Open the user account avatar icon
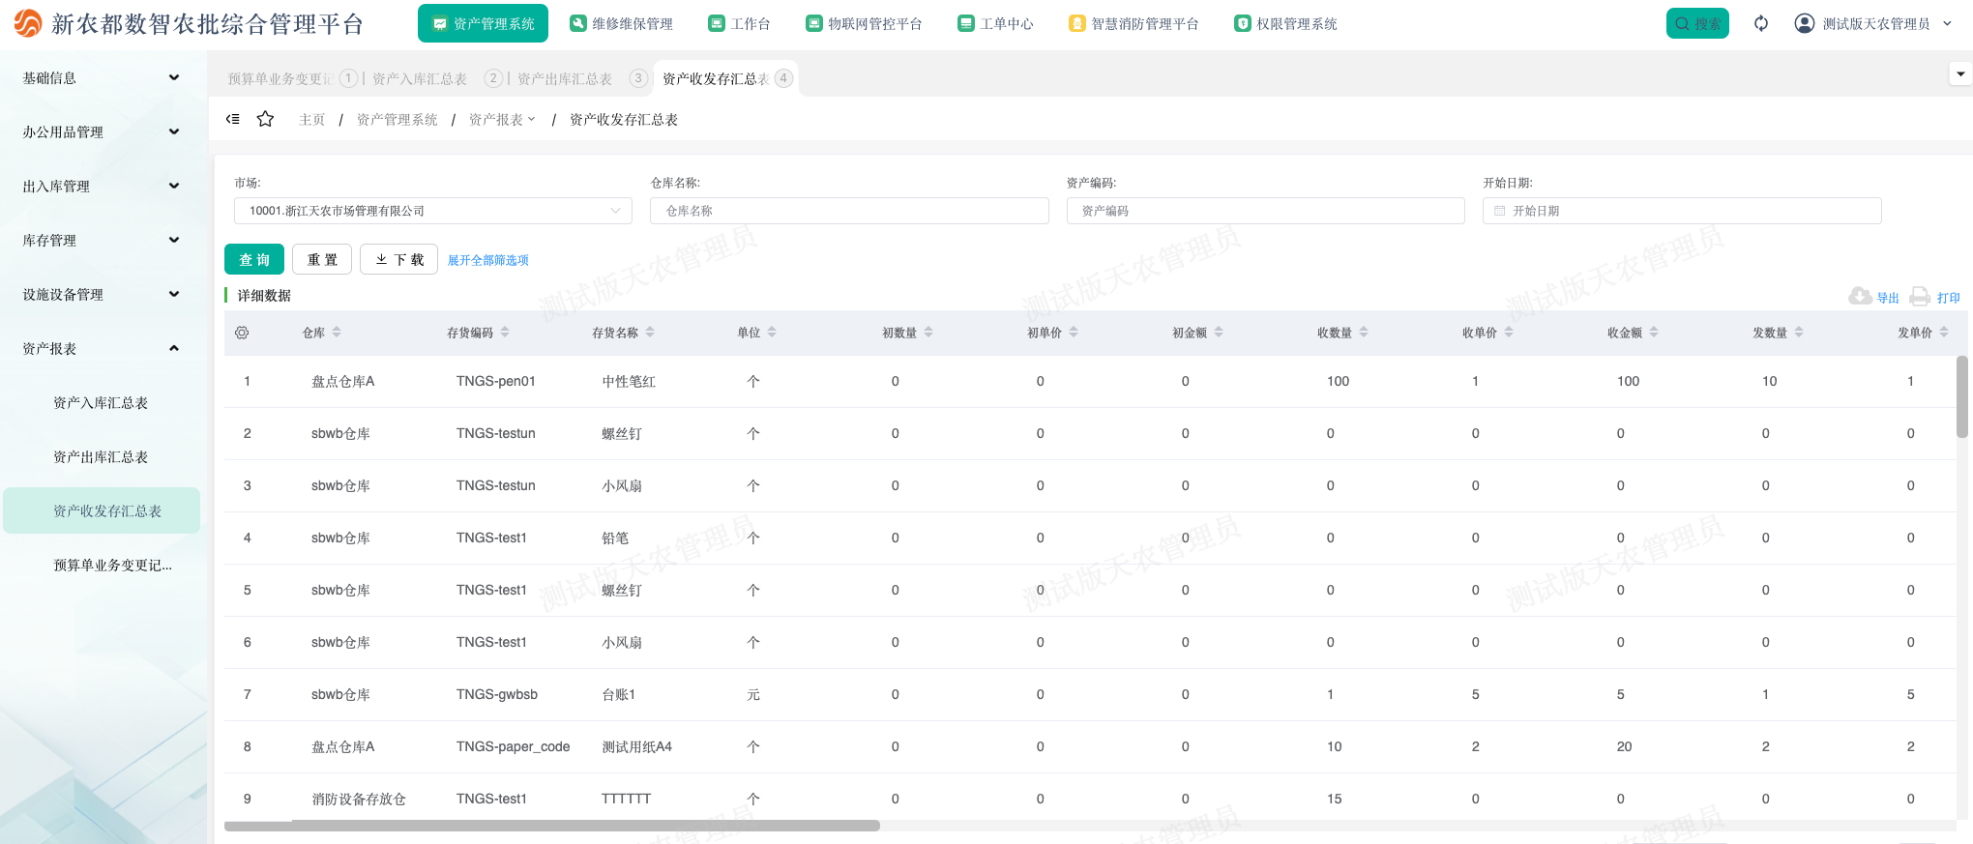The height and width of the screenshot is (844, 1973). click(x=1804, y=23)
